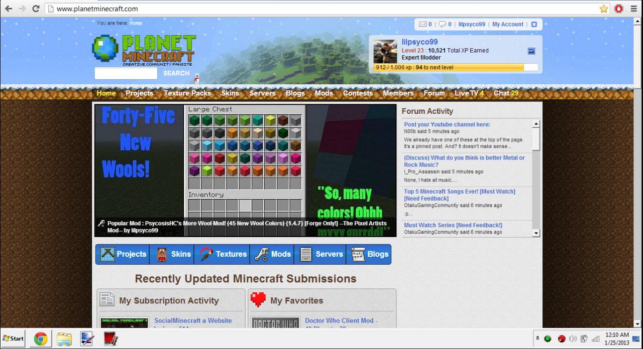
Task: Click the Blogs category button
Action: 369,254
